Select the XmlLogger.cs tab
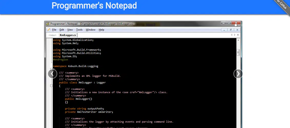Viewport: 290px width, 128px height. point(67,35)
